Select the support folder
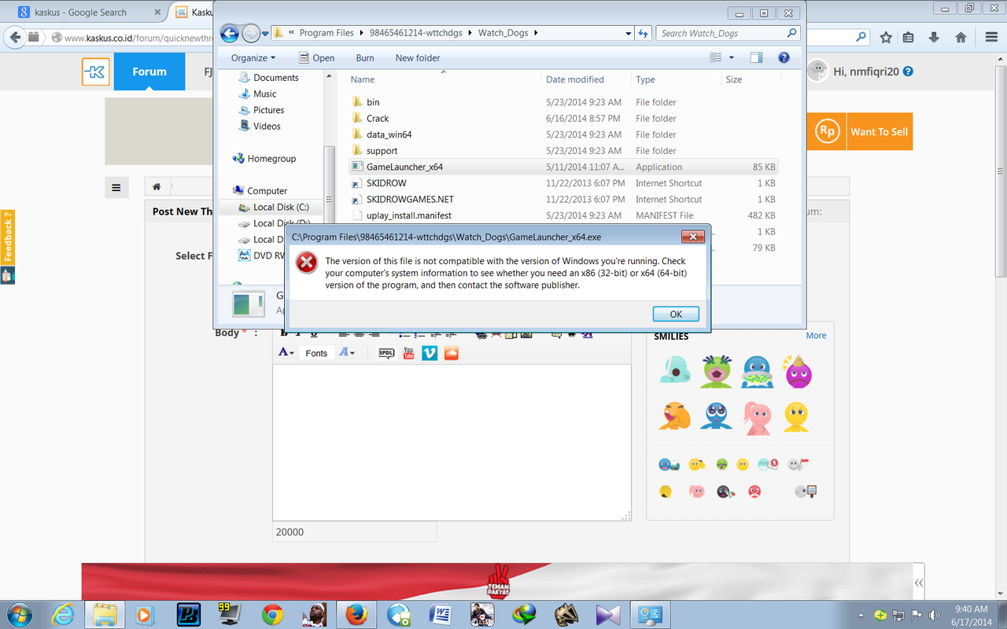Screen dimensions: 1007x629 382,151
